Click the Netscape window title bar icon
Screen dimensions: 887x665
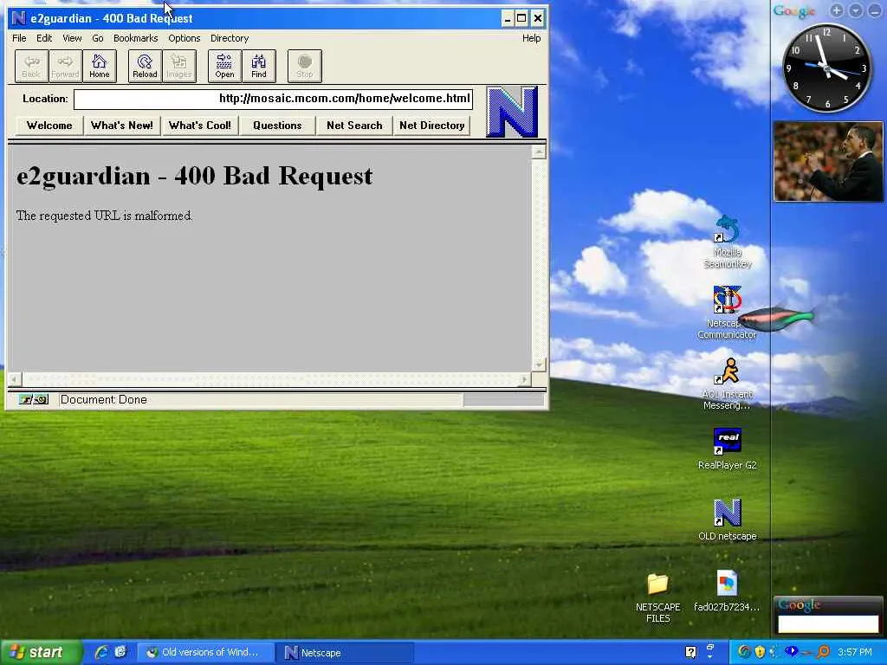19,18
